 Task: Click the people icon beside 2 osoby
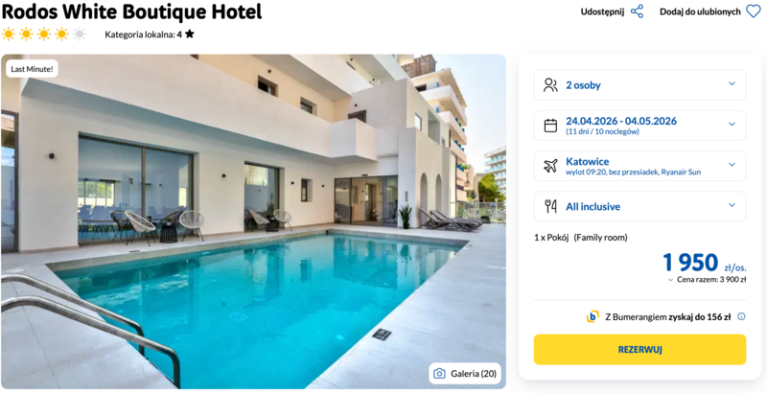[550, 85]
